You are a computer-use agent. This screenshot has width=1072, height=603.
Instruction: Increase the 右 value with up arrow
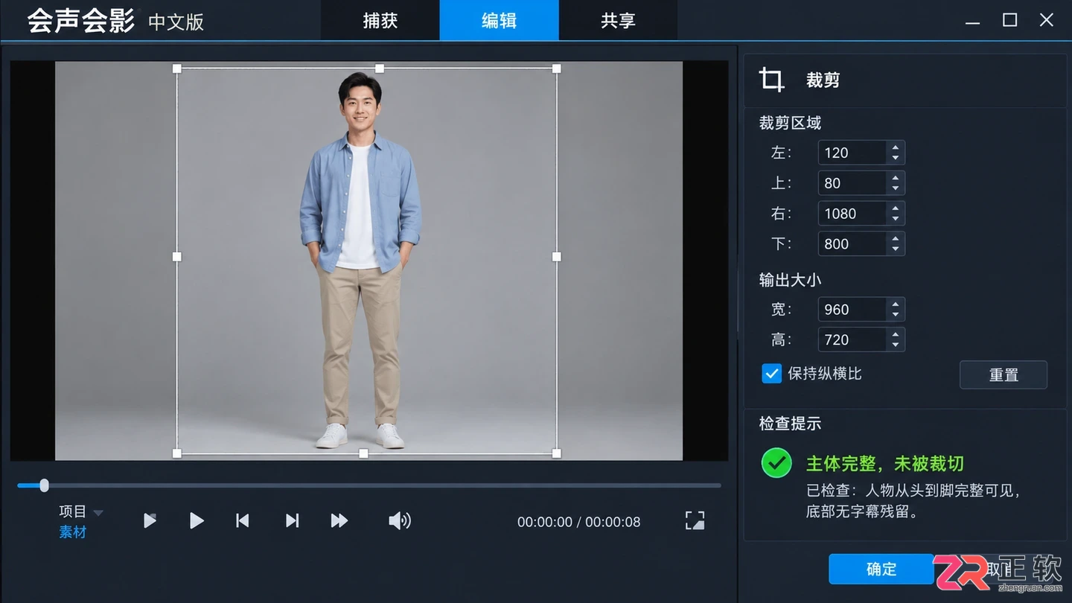pyautogui.click(x=896, y=208)
